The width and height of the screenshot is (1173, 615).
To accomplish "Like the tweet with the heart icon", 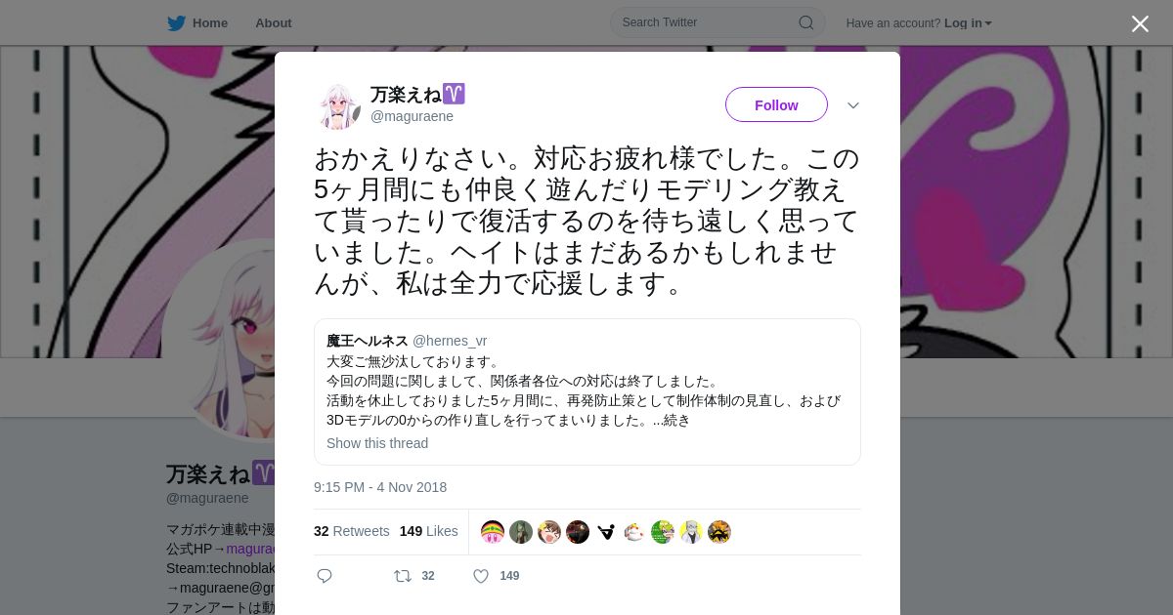I will coord(481,576).
